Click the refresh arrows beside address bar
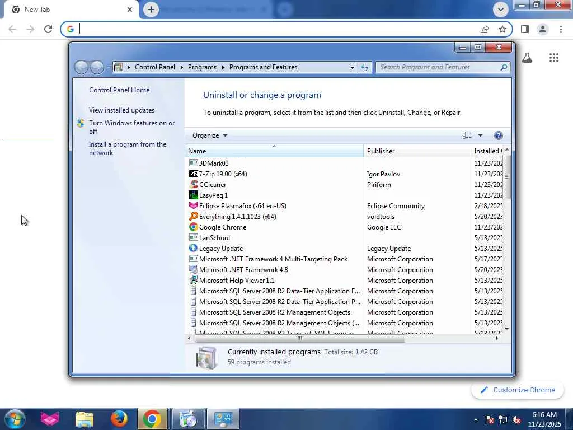This screenshot has width=573, height=430. [x=364, y=67]
